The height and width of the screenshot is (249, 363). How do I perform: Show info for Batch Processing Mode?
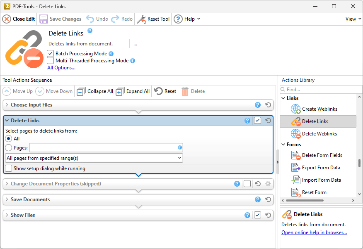pos(111,54)
